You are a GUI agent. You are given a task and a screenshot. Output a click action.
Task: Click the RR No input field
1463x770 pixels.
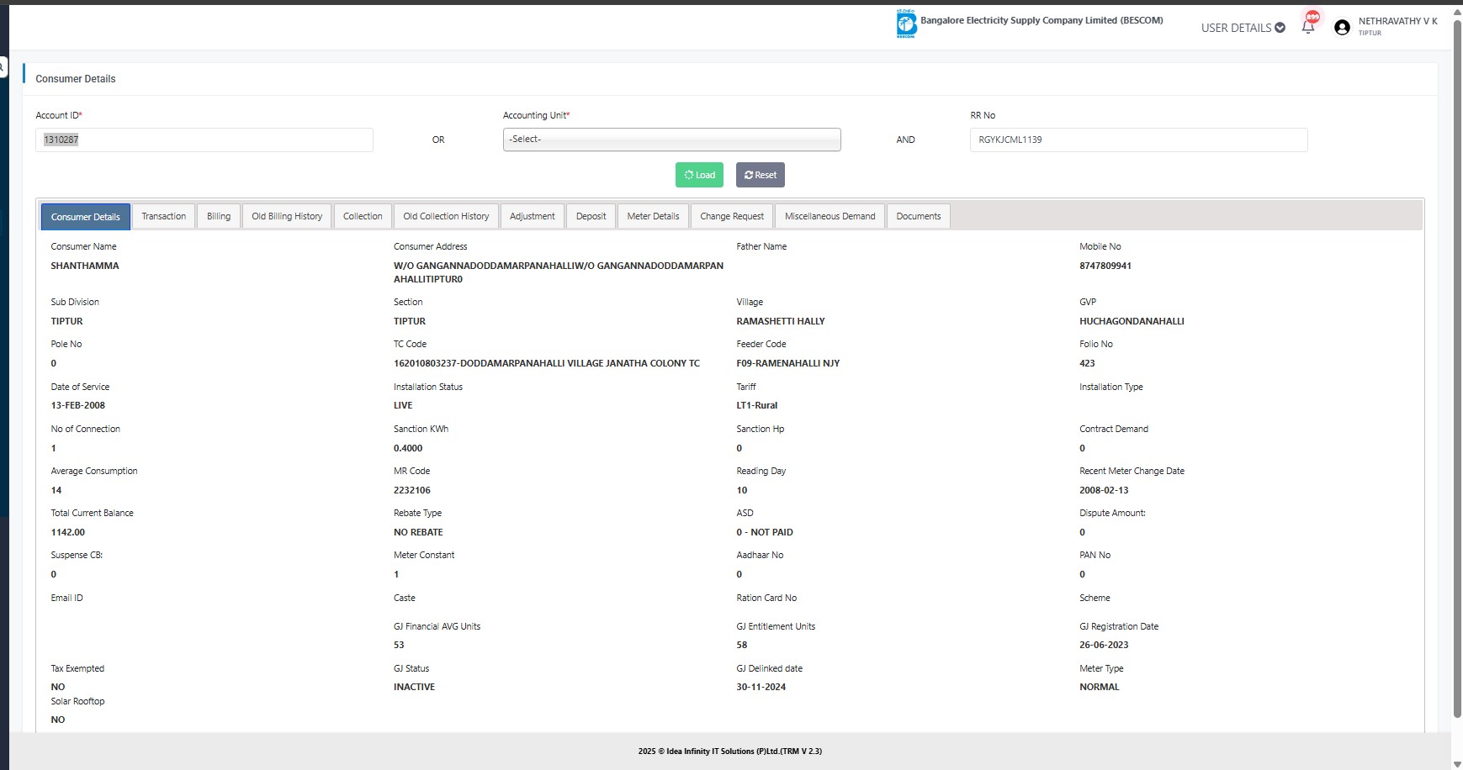click(1138, 140)
